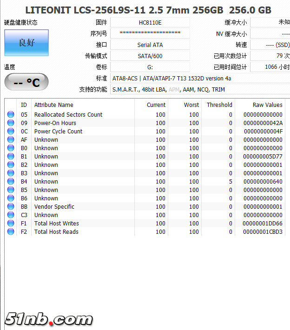This screenshot has width=290, height=330.
Task: Click raw value 00000001CBD3
Action: point(263,232)
